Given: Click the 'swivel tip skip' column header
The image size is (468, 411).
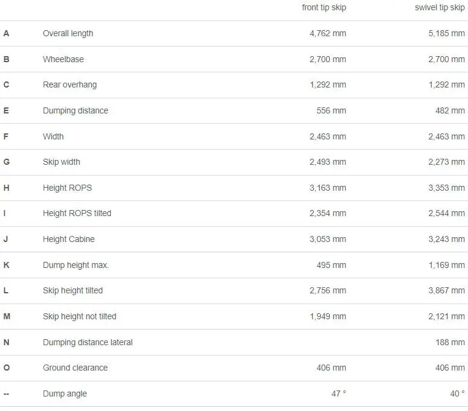Looking at the screenshot, I should coord(440,7).
